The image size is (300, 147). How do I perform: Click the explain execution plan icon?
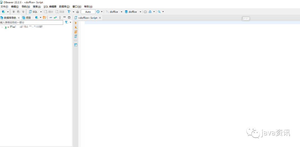click(x=76, y=36)
